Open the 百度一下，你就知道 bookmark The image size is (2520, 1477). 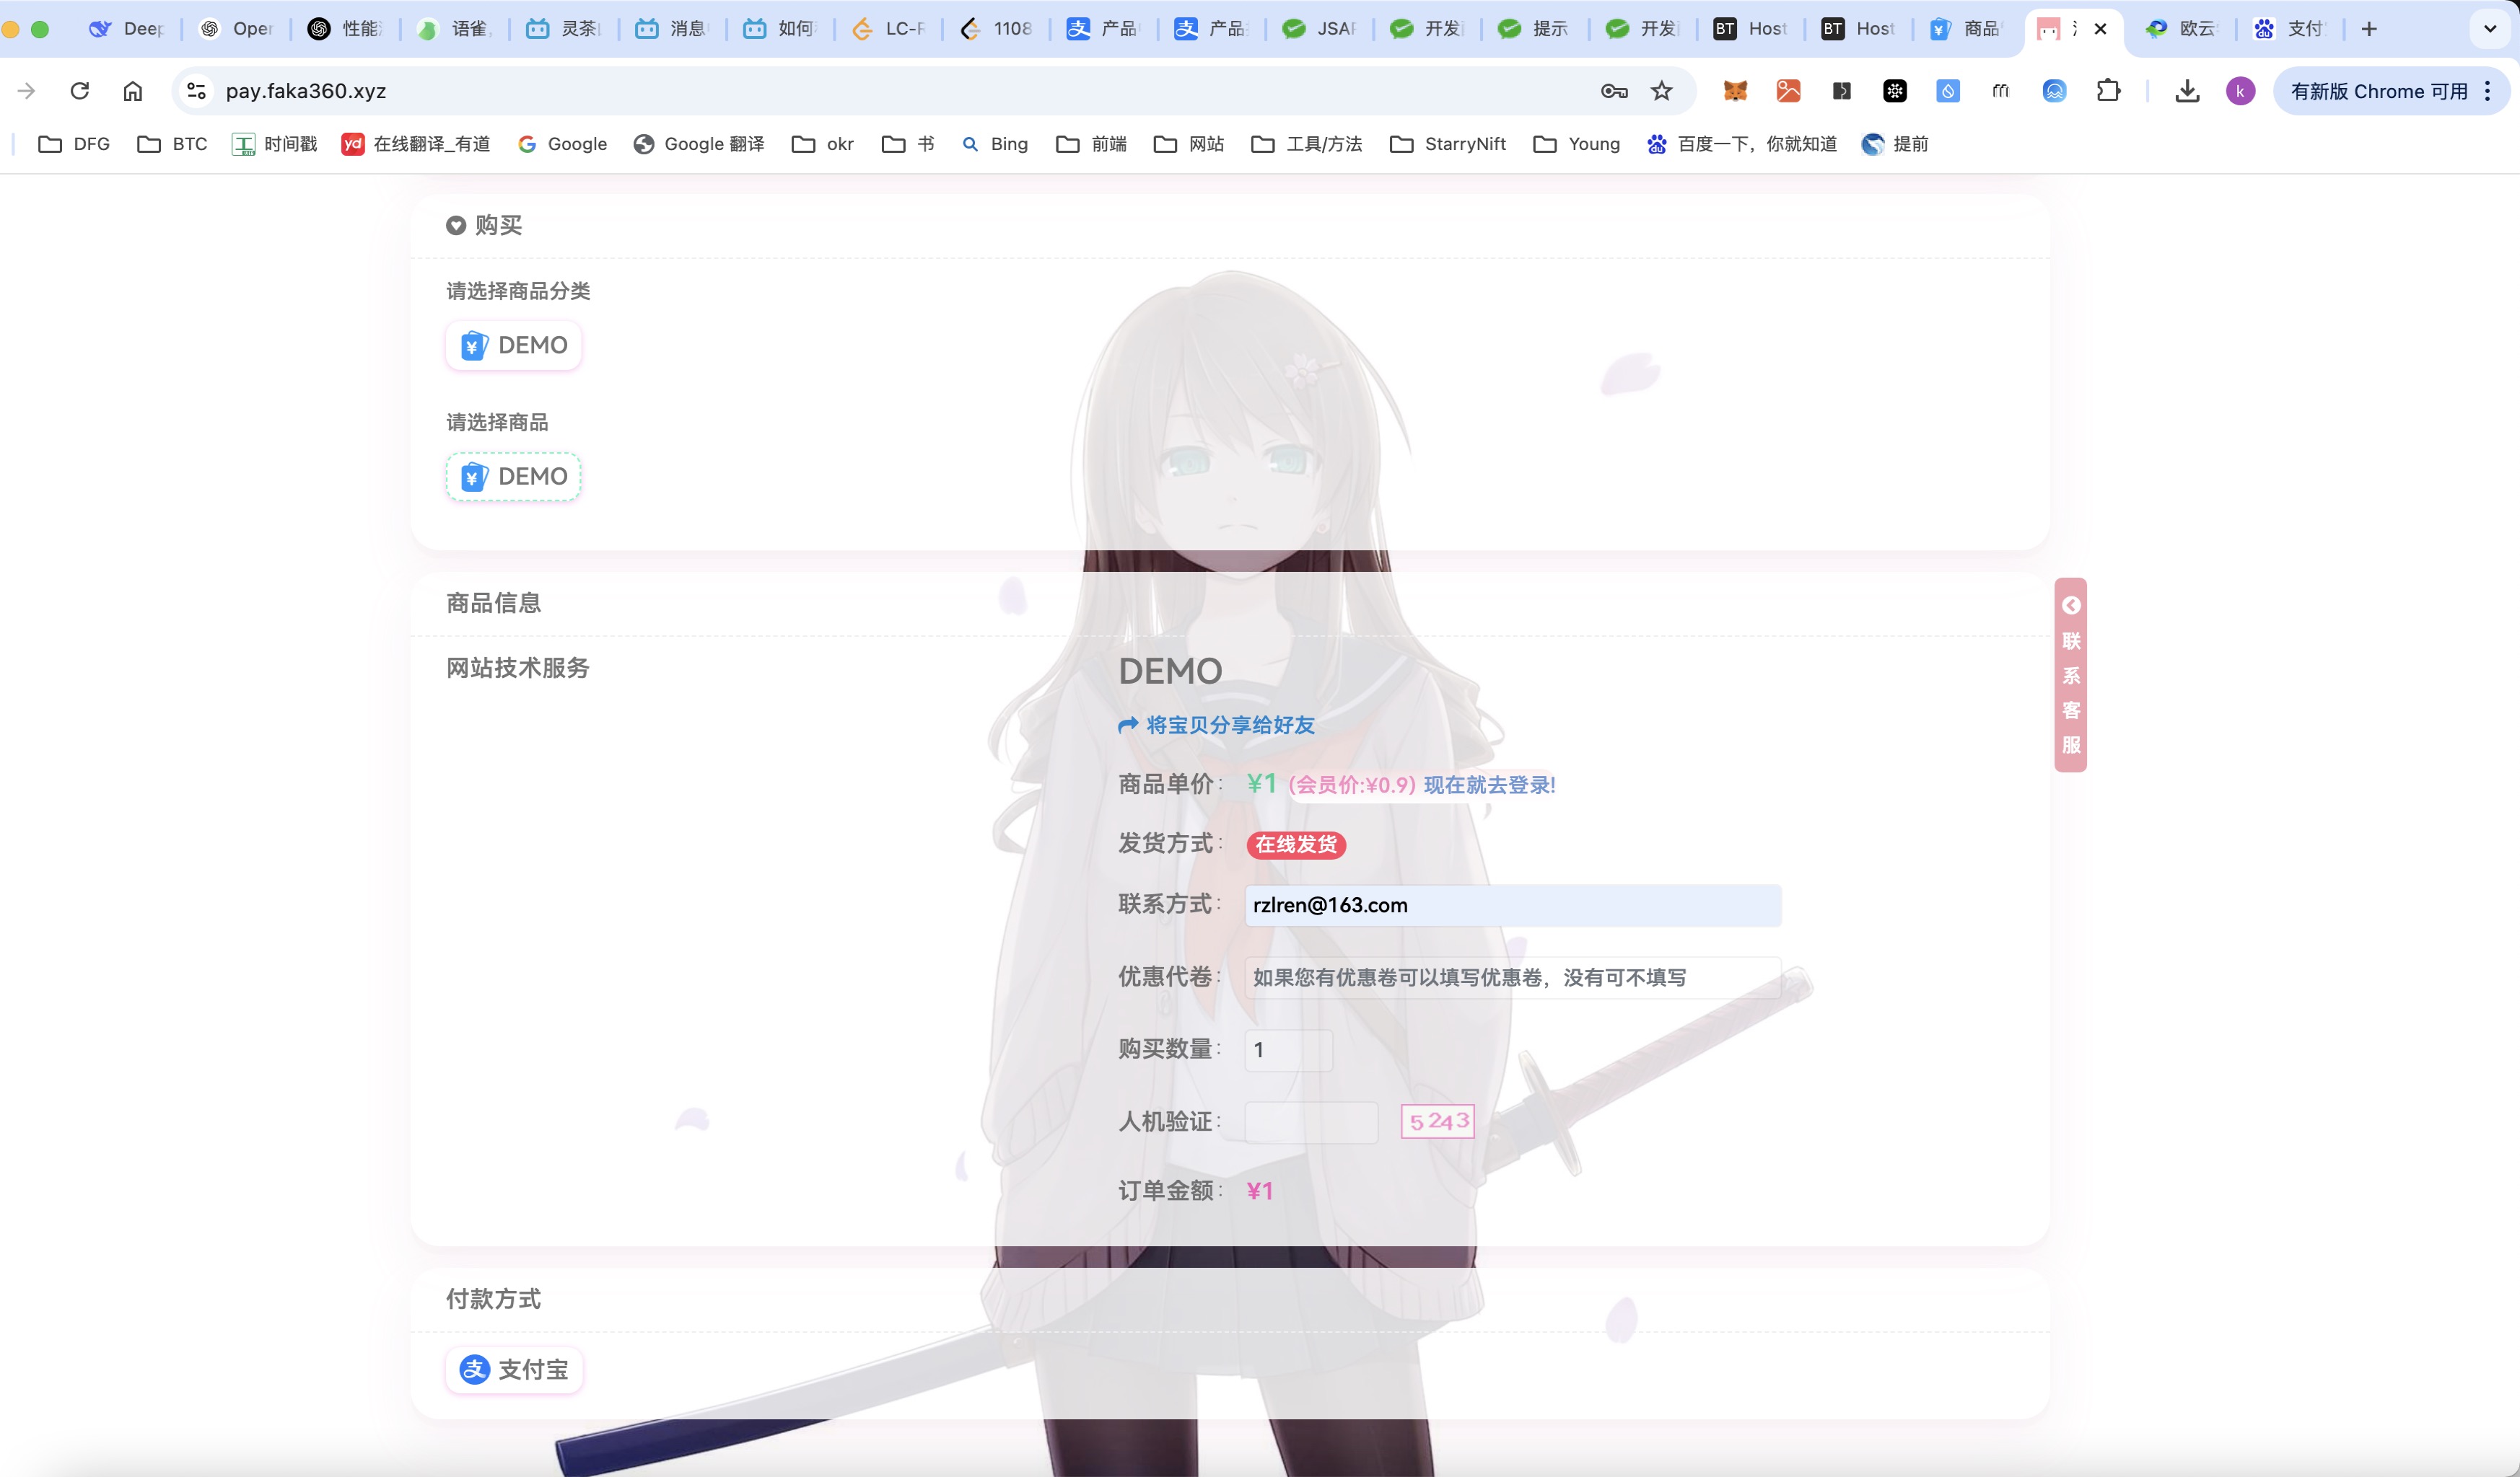click(1742, 145)
